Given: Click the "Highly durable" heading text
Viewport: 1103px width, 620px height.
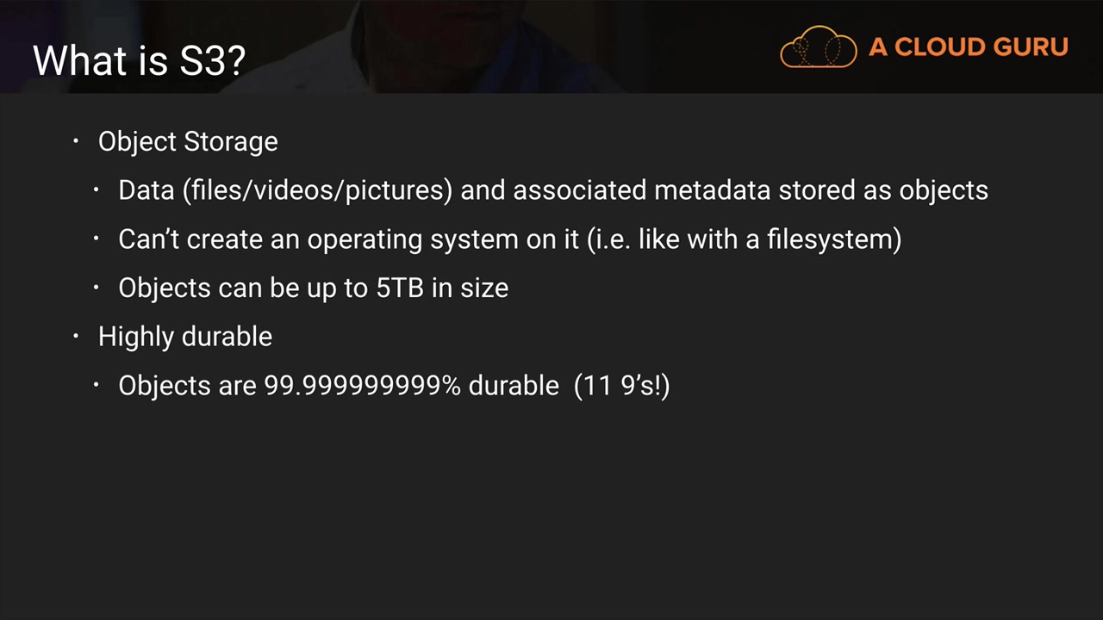Looking at the screenshot, I should coord(185,336).
